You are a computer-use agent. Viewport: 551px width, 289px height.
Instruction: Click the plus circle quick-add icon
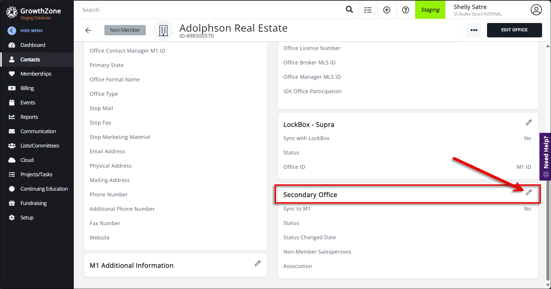[x=387, y=10]
